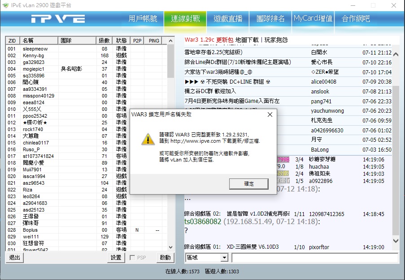Open the 用戶帳號 tab
The image size is (405, 280).
(143, 18)
